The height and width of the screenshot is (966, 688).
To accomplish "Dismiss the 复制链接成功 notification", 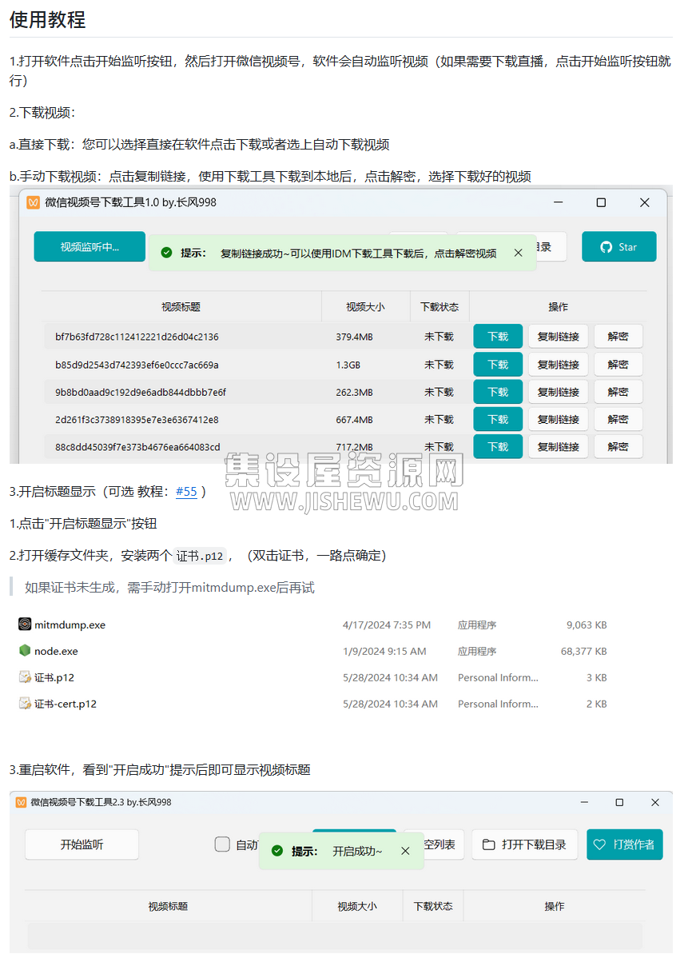I will (519, 253).
